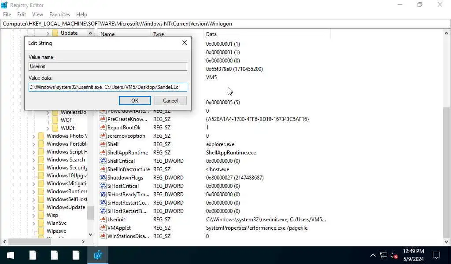Click the Userinit string value icon
The height and width of the screenshot is (264, 451).
click(103, 219)
